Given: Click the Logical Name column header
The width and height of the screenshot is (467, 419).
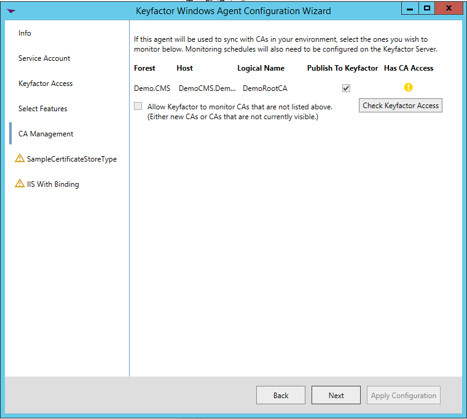Looking at the screenshot, I should pyautogui.click(x=261, y=68).
